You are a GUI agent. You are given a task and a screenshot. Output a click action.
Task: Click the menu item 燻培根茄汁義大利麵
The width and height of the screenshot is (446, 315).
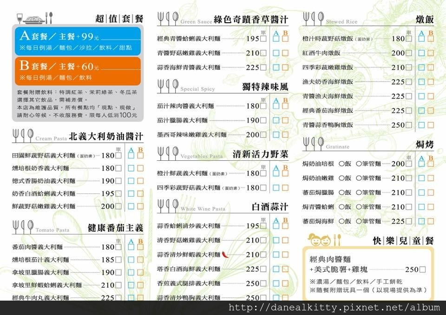[40, 260]
